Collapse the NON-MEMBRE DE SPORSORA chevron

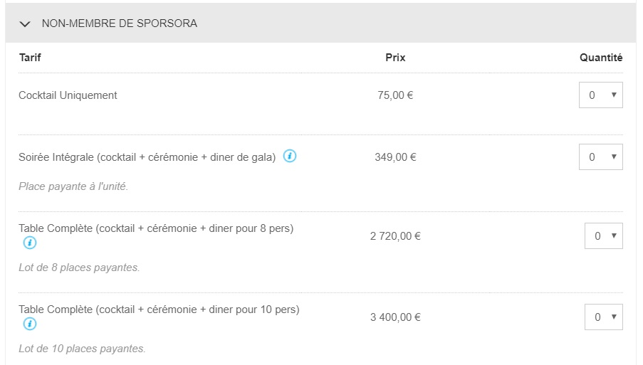point(26,23)
